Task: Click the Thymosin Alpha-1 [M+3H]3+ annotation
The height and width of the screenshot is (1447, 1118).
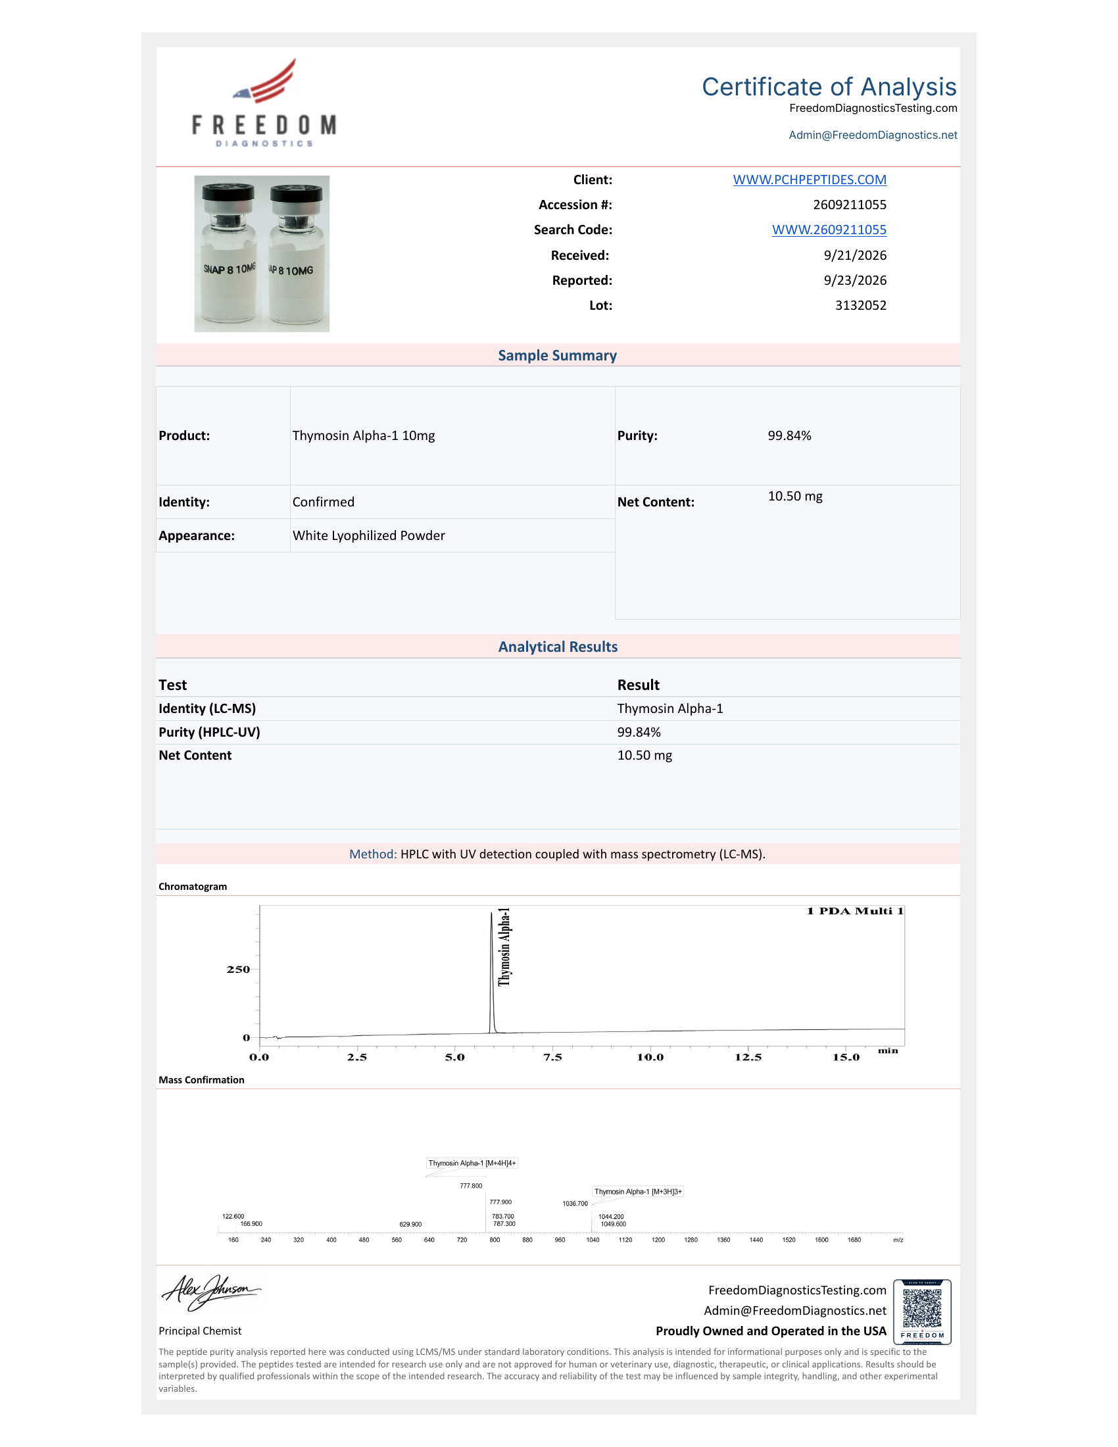Action: 638,1191
